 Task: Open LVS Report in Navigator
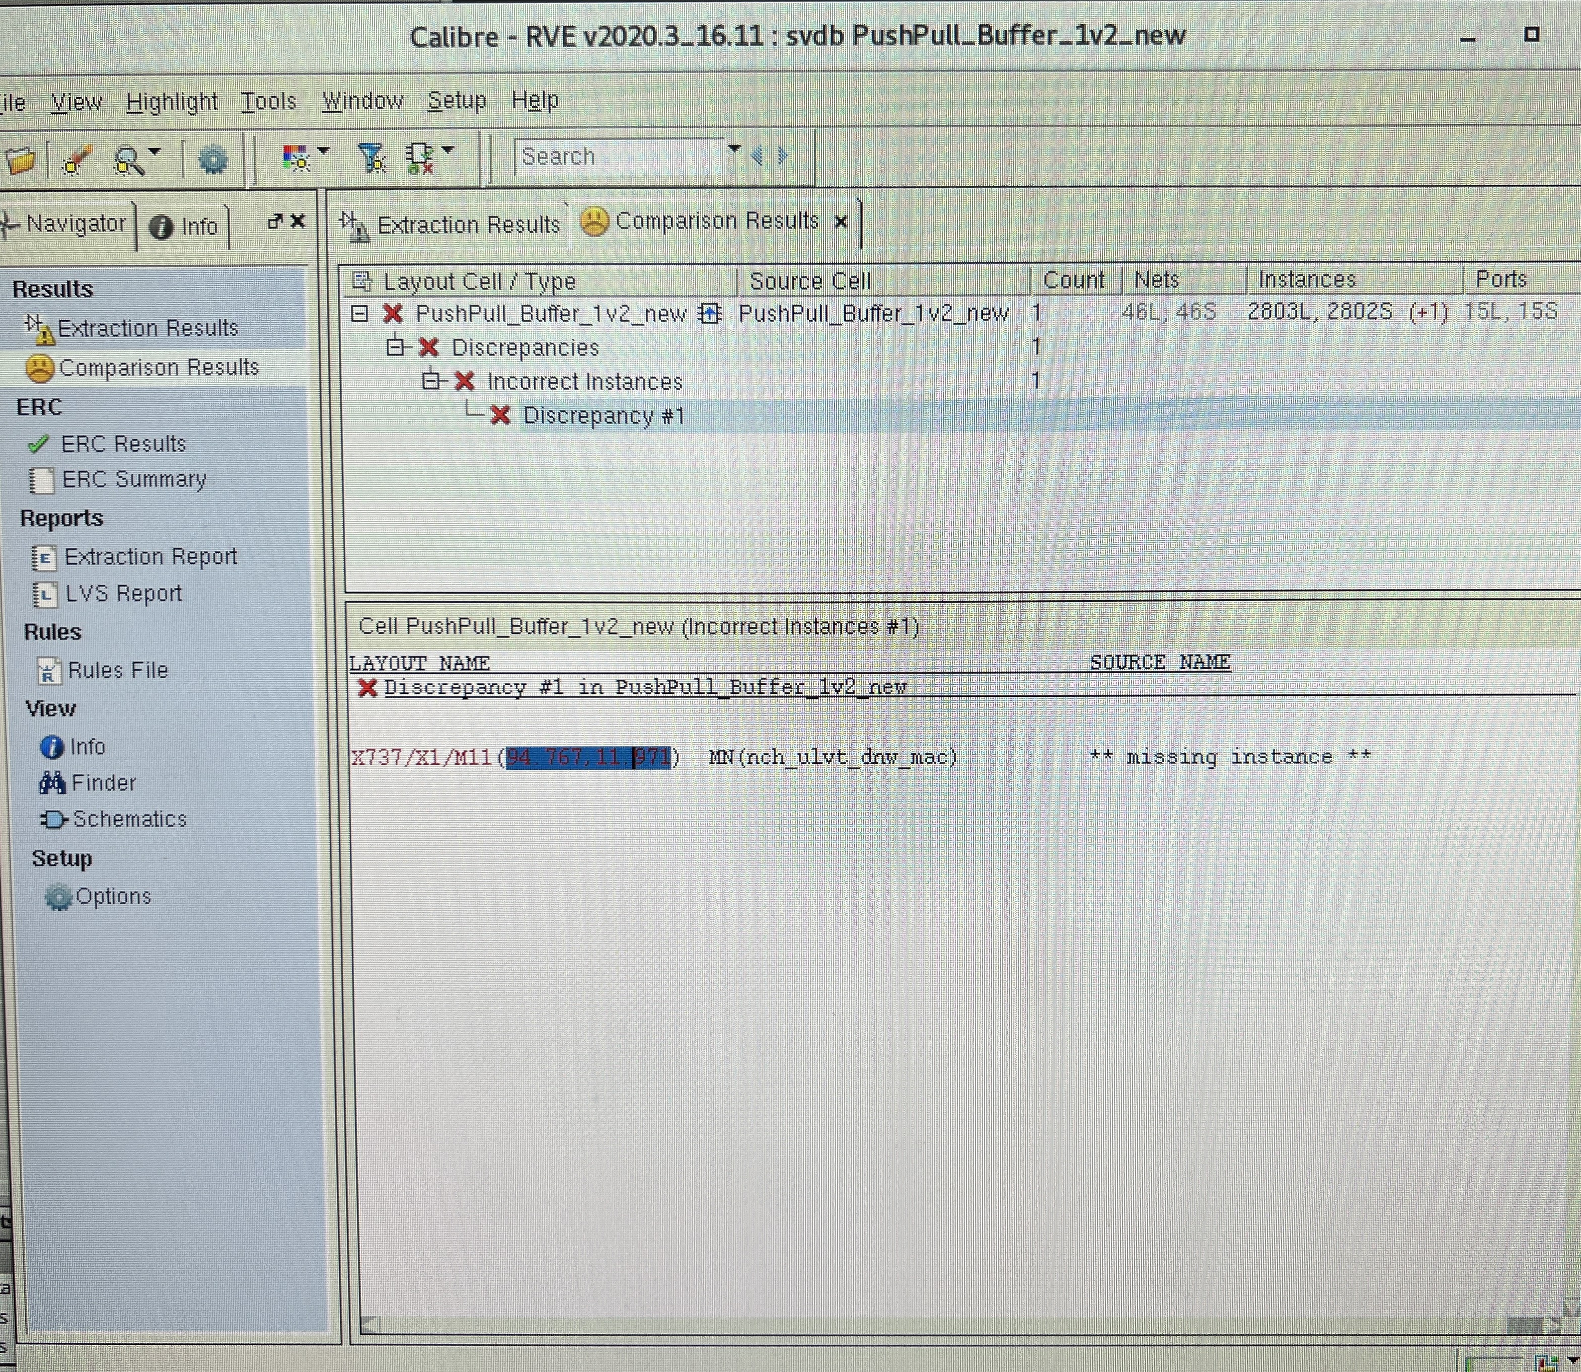107,594
